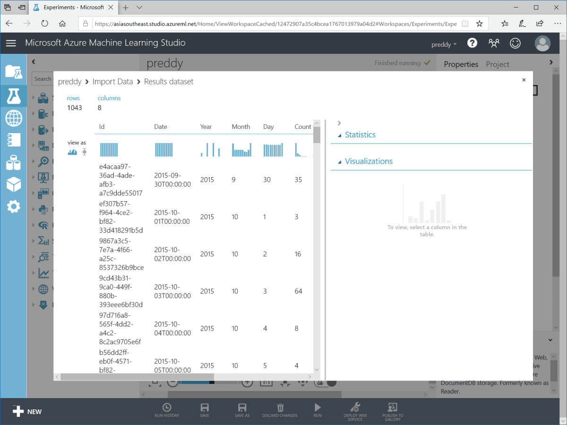Select the Id column header
This screenshot has height=425, width=567.
click(x=102, y=127)
